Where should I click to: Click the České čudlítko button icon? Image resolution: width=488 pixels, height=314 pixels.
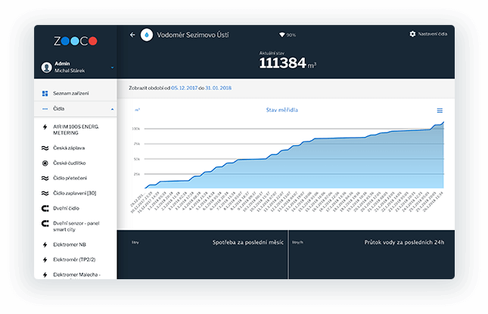(45, 163)
